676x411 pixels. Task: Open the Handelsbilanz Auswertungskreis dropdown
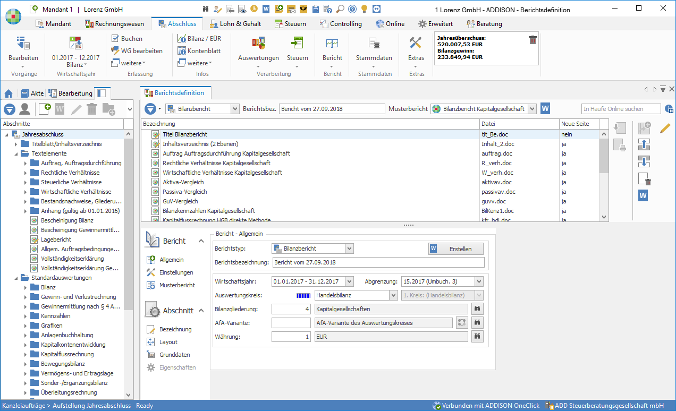[x=393, y=295]
